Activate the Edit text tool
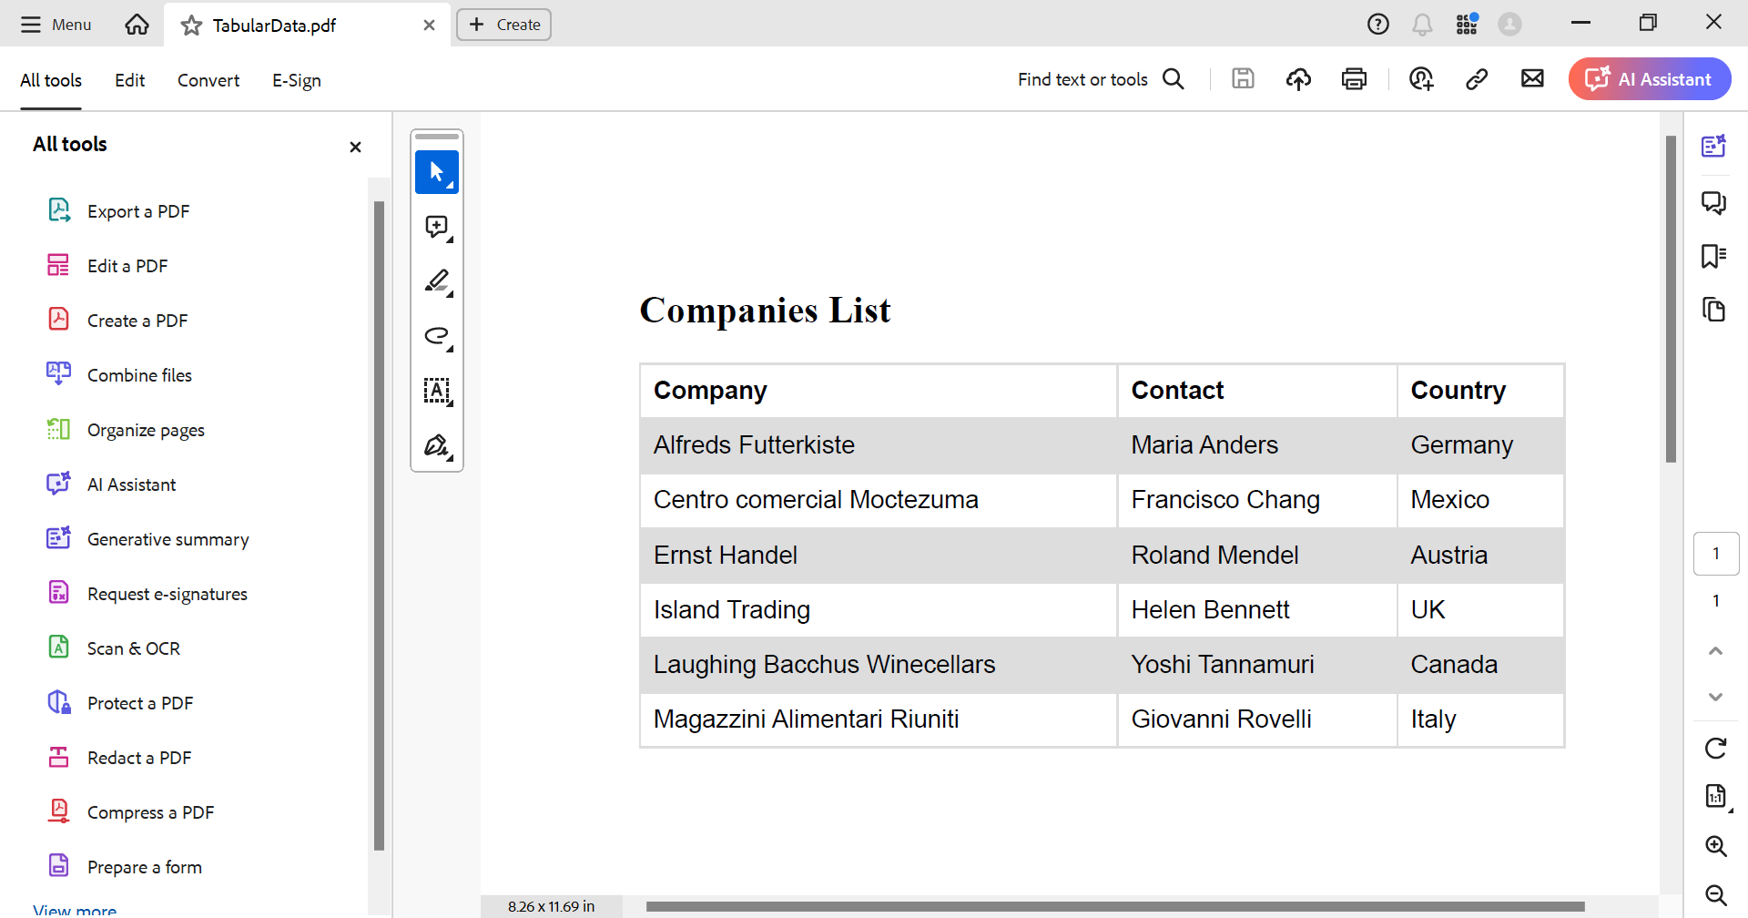The width and height of the screenshot is (1748, 918). (x=437, y=392)
